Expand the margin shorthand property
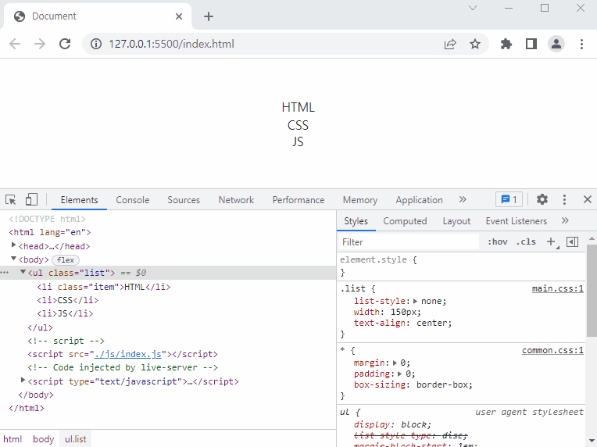 tap(395, 363)
